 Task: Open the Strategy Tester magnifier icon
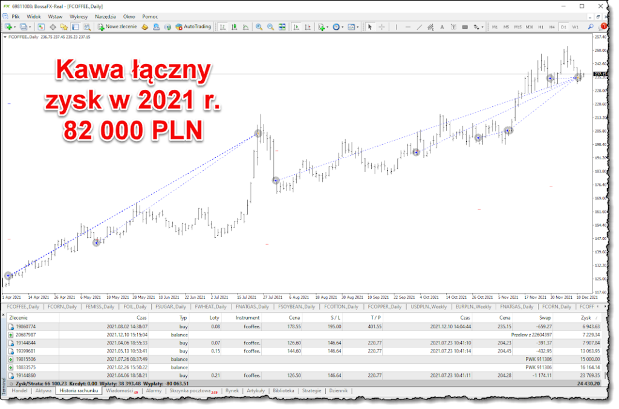(x=87, y=27)
